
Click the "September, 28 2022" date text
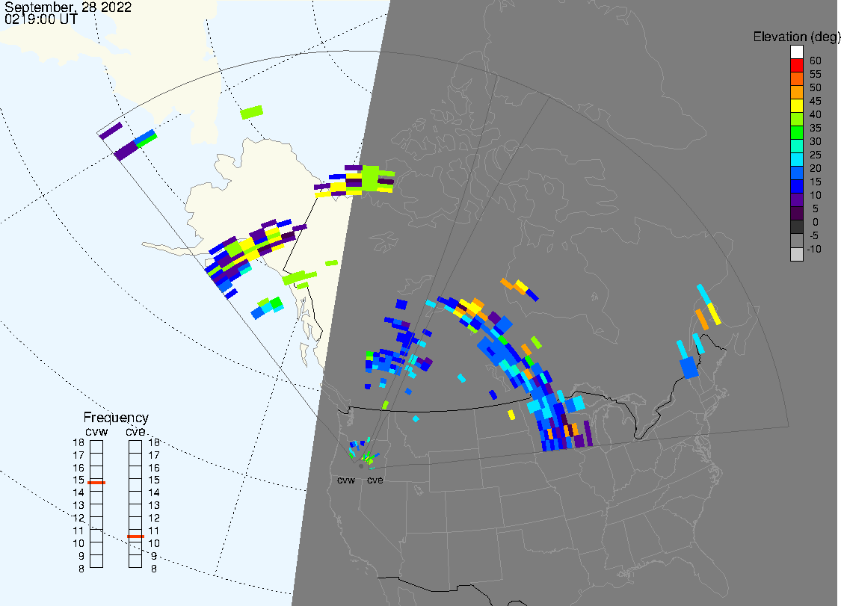67,7
